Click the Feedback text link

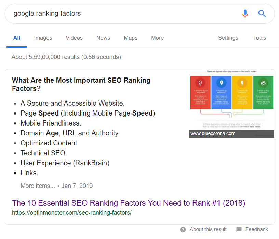click(256, 229)
